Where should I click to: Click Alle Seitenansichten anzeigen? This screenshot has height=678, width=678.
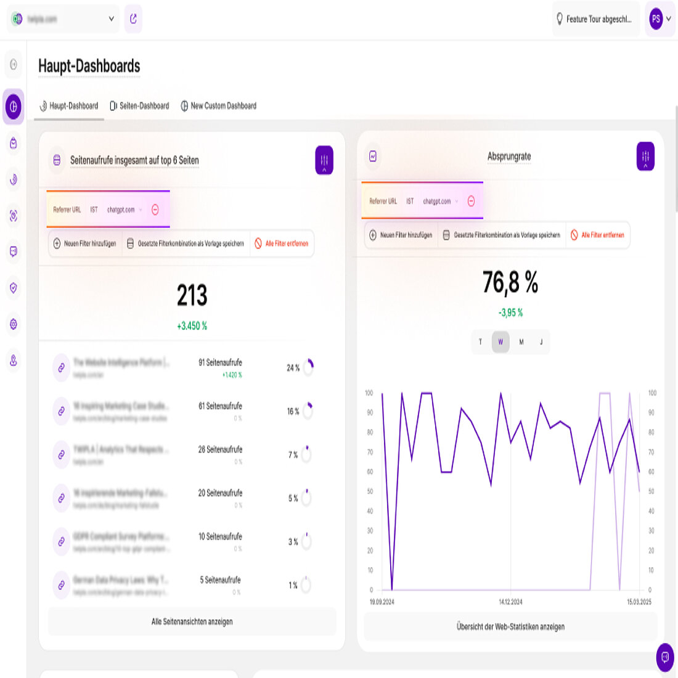(x=192, y=621)
